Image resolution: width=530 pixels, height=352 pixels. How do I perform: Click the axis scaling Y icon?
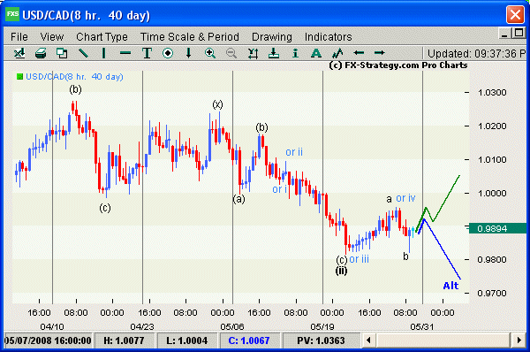click(253, 53)
